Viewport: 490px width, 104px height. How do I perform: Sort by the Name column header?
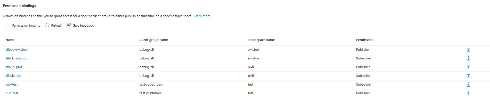tap(10, 40)
